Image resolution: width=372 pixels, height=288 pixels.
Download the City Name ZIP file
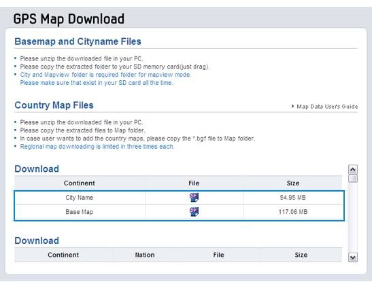pos(194,197)
